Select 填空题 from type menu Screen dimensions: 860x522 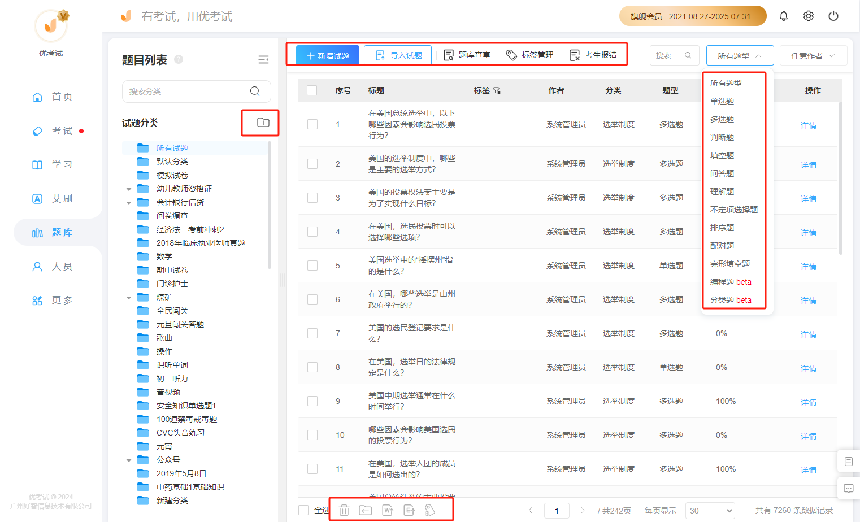722,155
